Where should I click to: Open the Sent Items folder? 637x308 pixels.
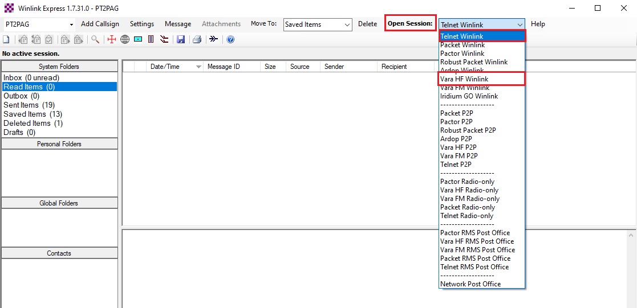click(x=29, y=105)
